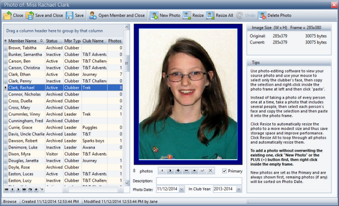Close the Photo window with red X
339x206 pixels.
coord(334,5)
